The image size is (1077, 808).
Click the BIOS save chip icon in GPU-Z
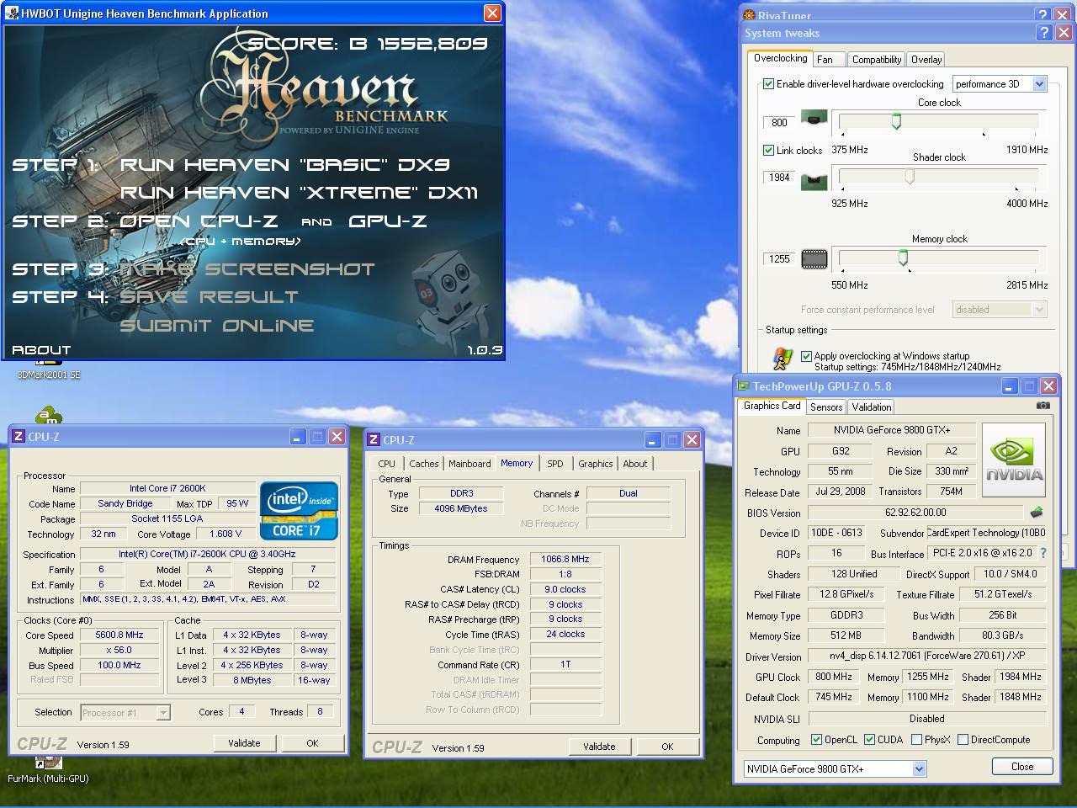pyautogui.click(x=1037, y=512)
